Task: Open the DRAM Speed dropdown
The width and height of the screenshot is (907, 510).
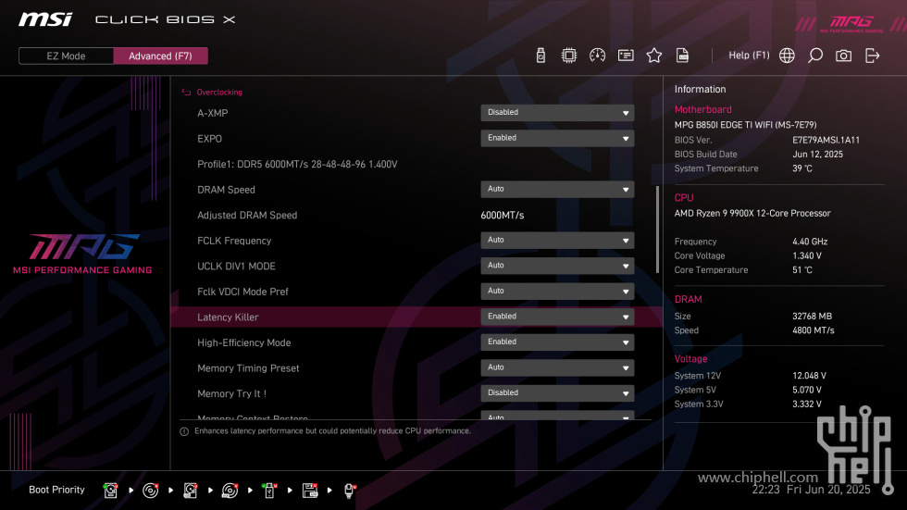Action: pyautogui.click(x=557, y=189)
